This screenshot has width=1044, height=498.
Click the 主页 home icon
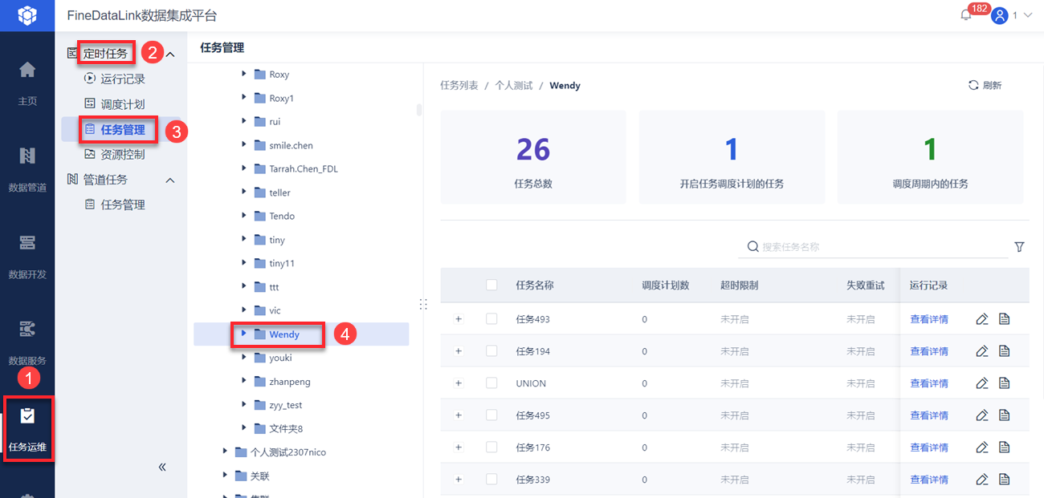click(27, 82)
